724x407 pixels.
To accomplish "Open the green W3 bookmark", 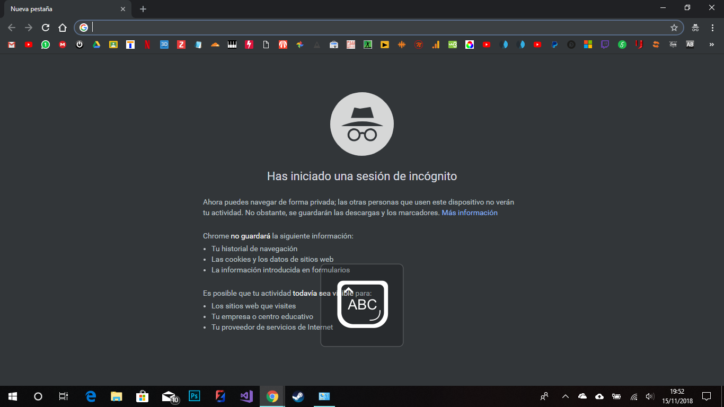I will pos(453,45).
